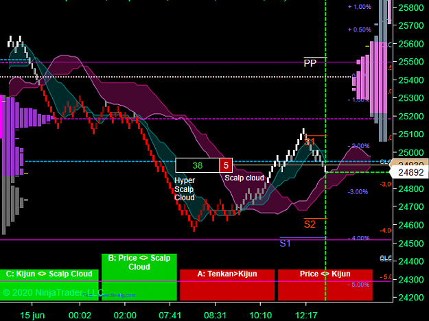Click the white PP pivot label
Image resolution: width=429 pixels, height=321 pixels.
[x=310, y=63]
